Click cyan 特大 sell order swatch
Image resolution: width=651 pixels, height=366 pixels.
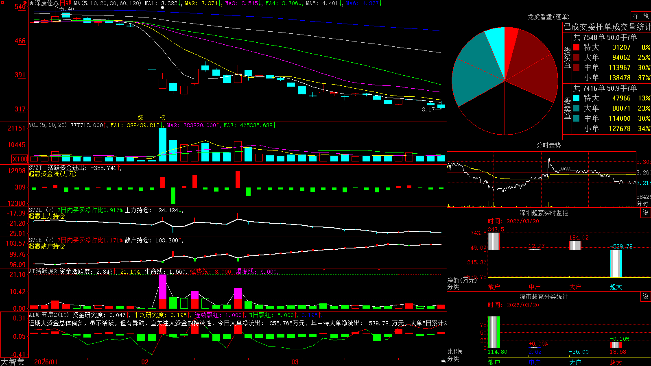pos(576,98)
